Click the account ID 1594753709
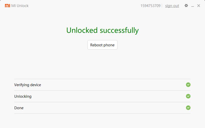 [x=150, y=6]
